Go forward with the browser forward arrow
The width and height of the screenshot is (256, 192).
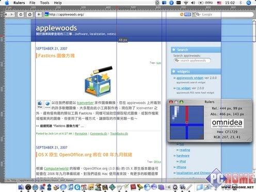[11, 14]
